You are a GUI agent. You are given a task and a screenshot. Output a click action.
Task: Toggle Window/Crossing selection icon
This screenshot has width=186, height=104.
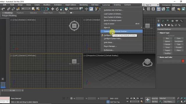tap(47, 9)
